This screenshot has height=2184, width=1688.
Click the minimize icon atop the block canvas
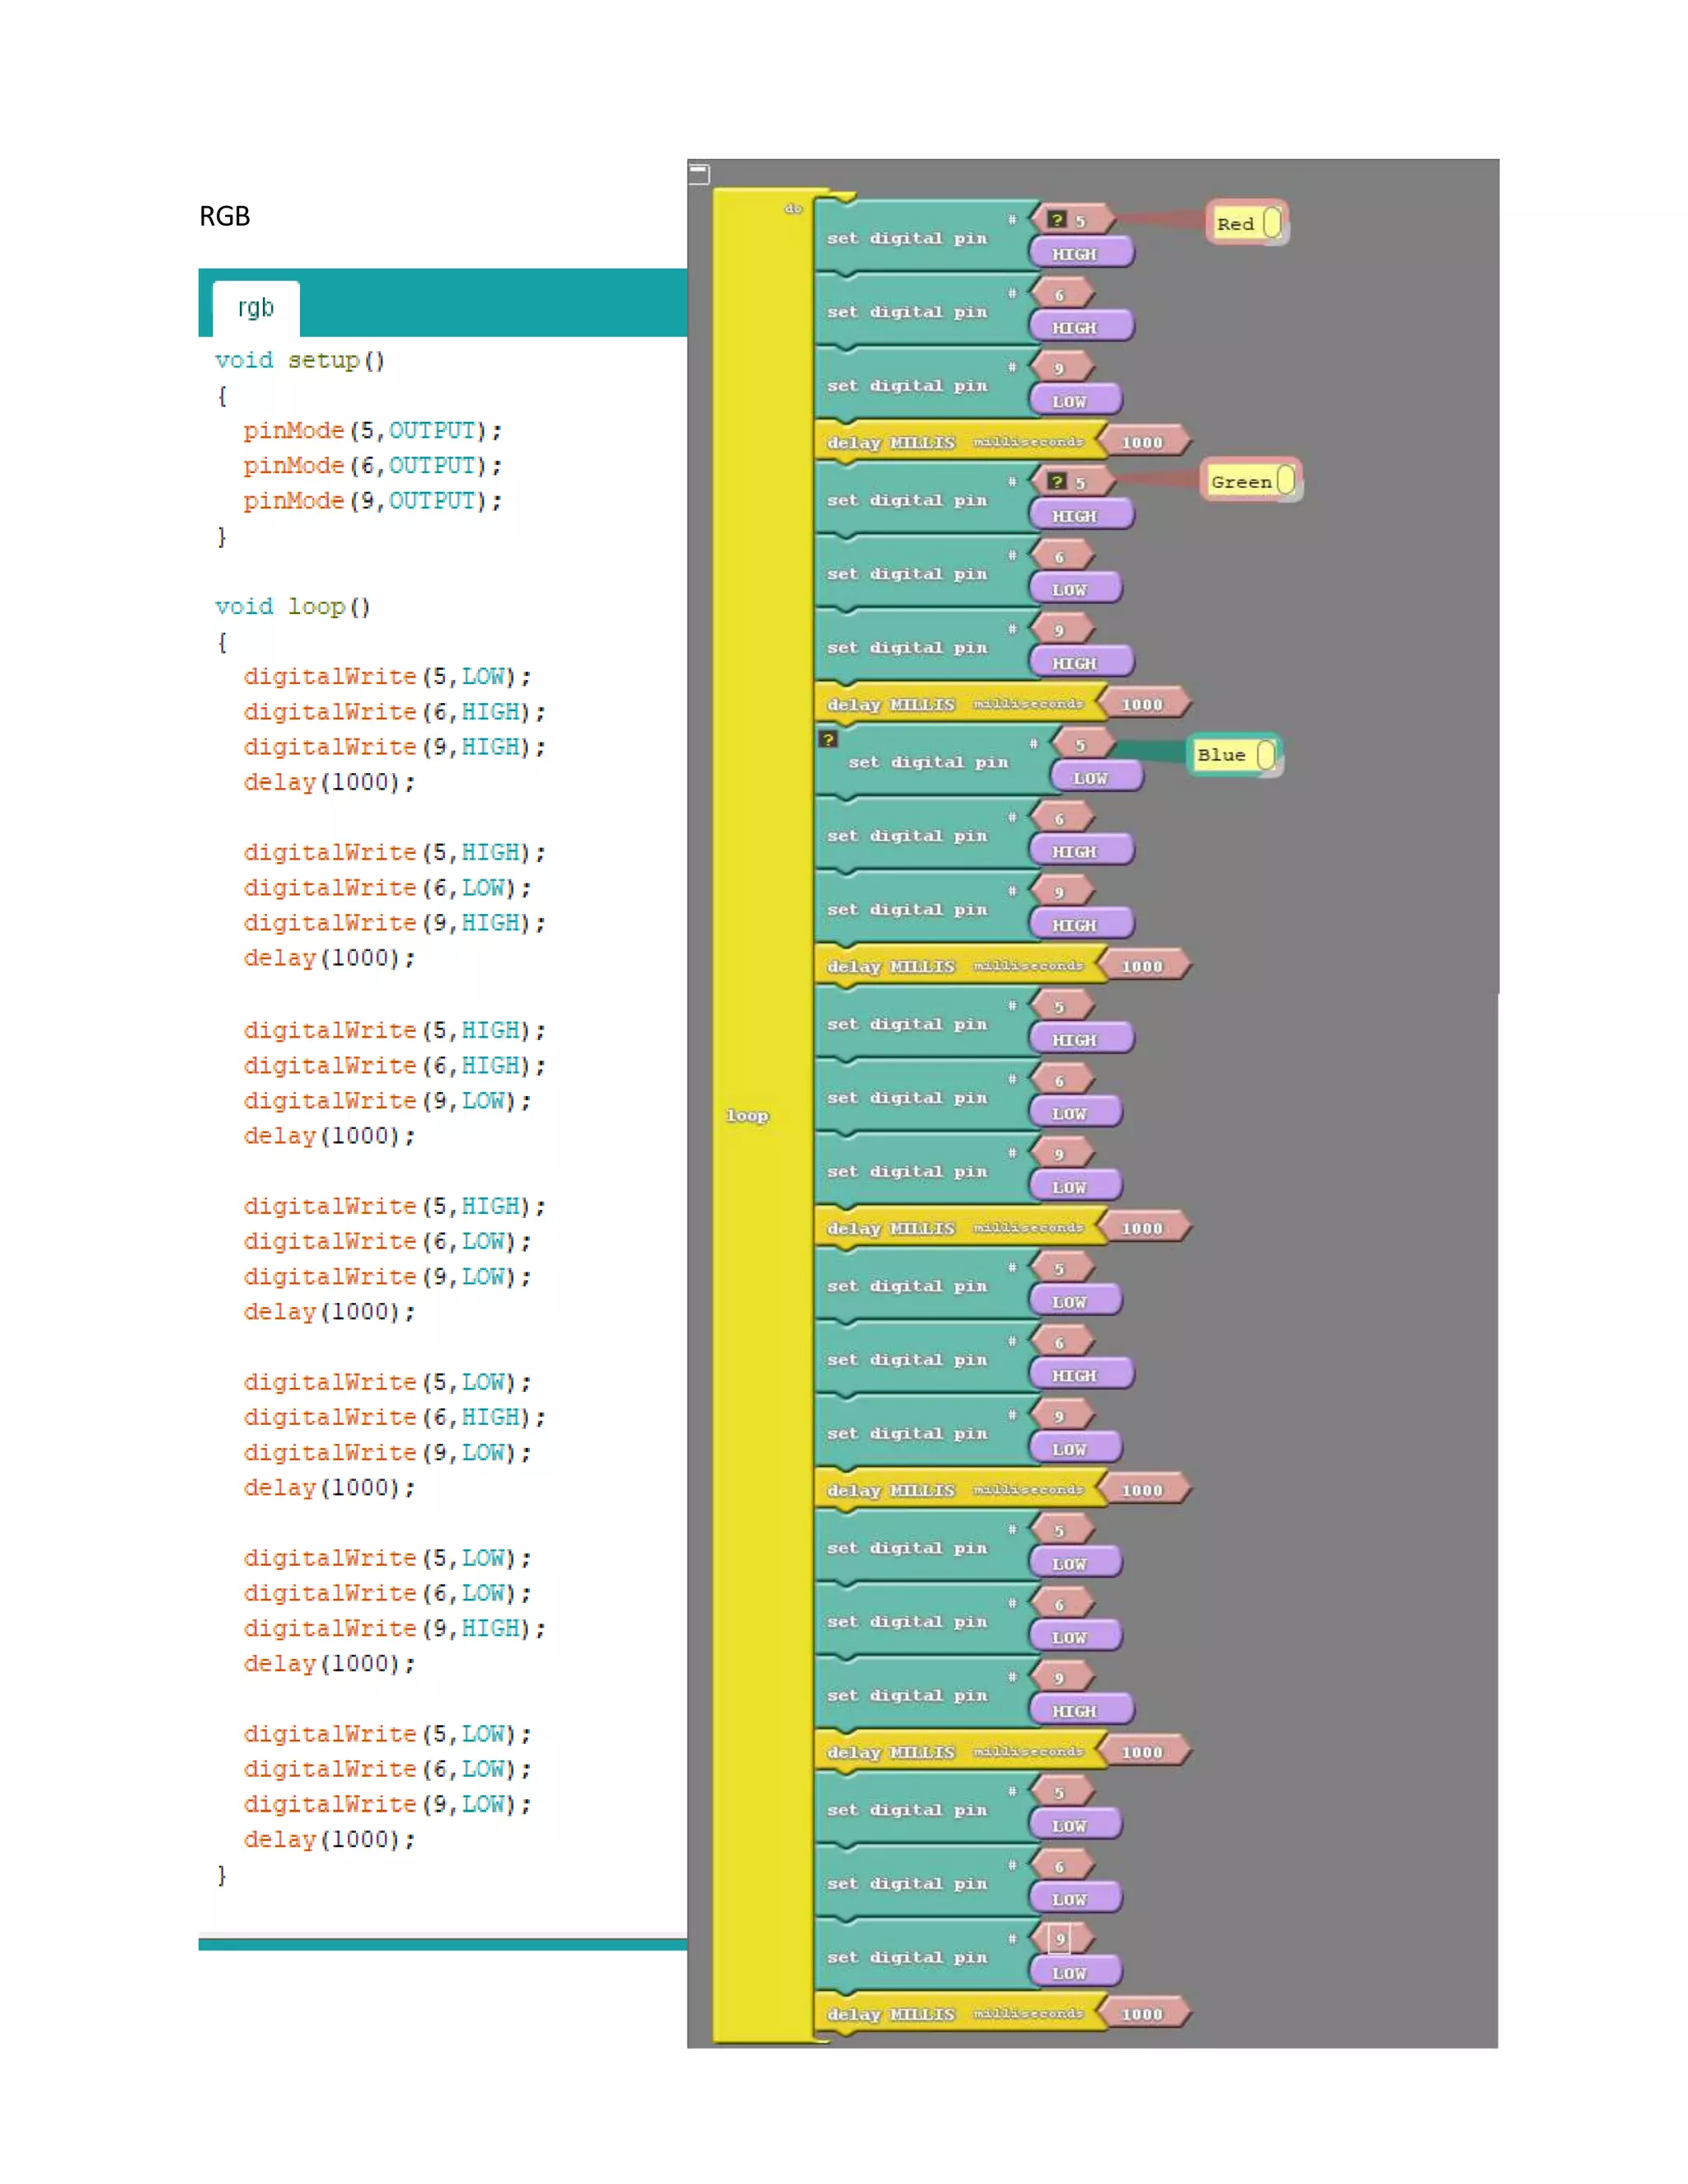[x=699, y=174]
